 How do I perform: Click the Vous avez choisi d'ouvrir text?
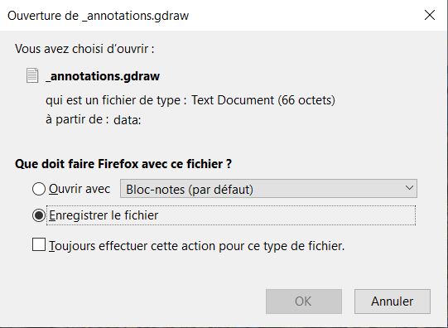84,49
